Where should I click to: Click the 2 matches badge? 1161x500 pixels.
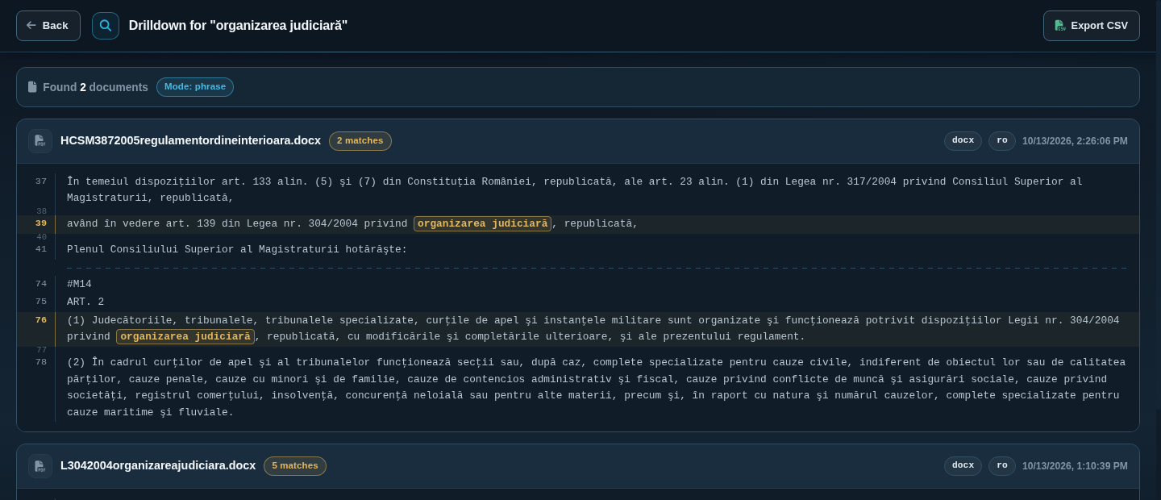coord(360,141)
